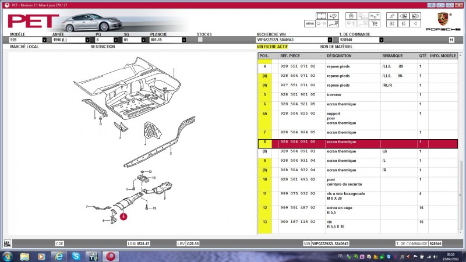
Task: Click highlighted row 928 504 091 00
Action: click(358, 144)
